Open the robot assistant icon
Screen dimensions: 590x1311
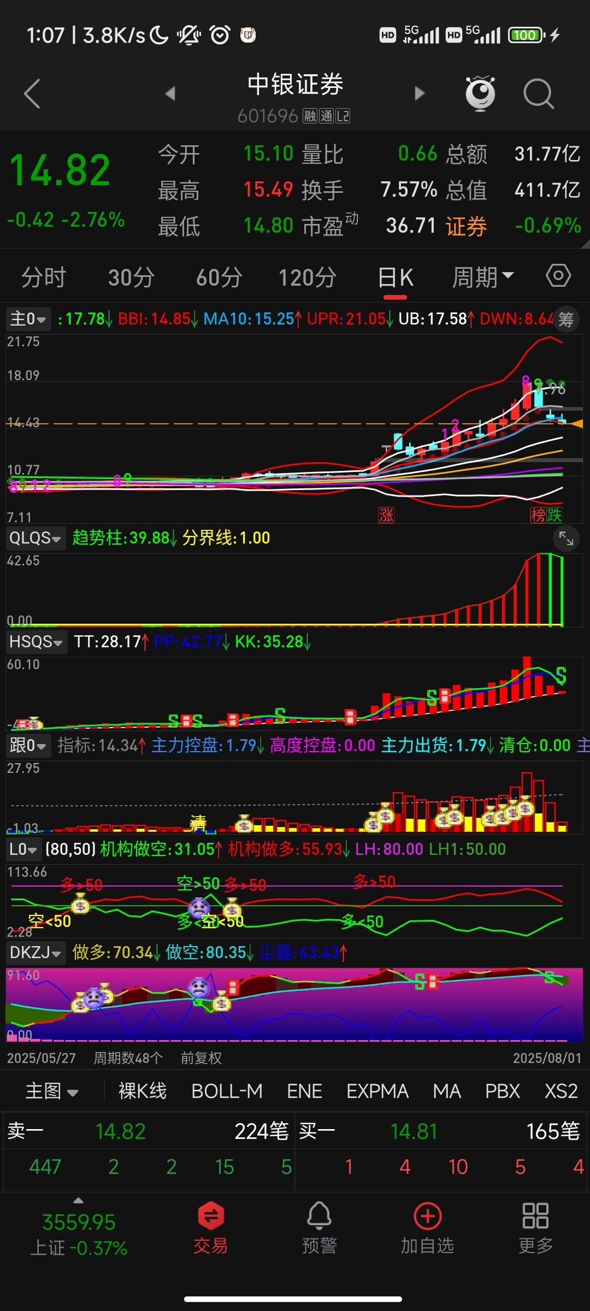(x=480, y=93)
